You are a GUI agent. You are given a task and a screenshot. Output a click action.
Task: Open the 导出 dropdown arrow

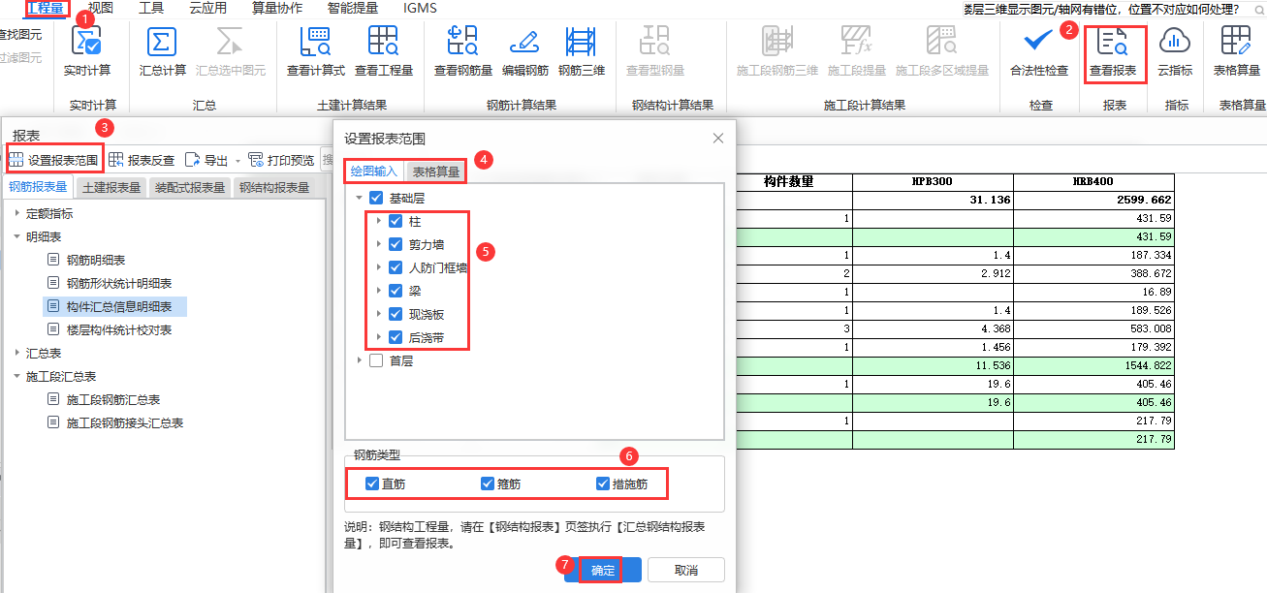pos(238,161)
